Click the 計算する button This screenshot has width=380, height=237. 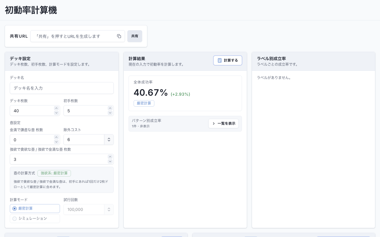coord(228,60)
